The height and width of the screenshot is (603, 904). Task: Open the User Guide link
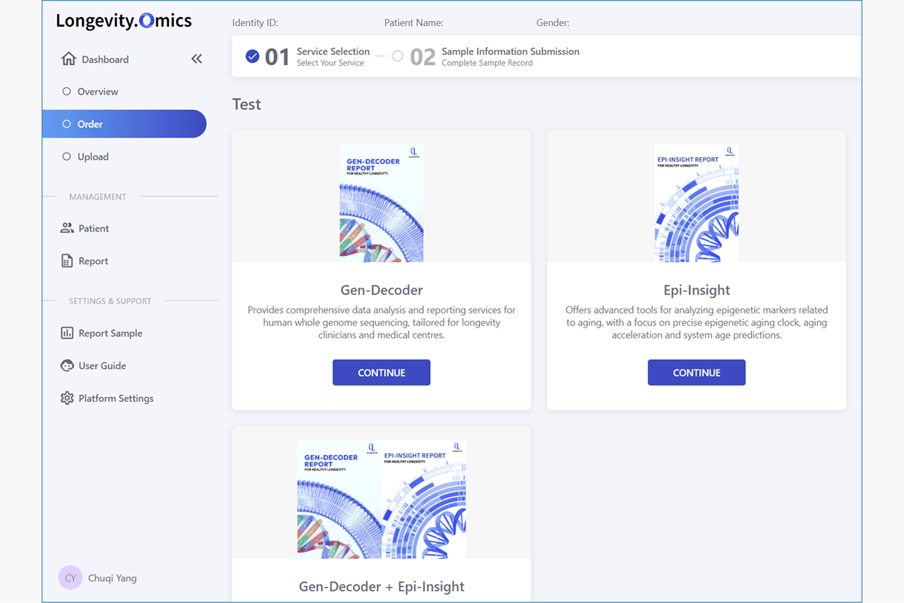point(102,366)
